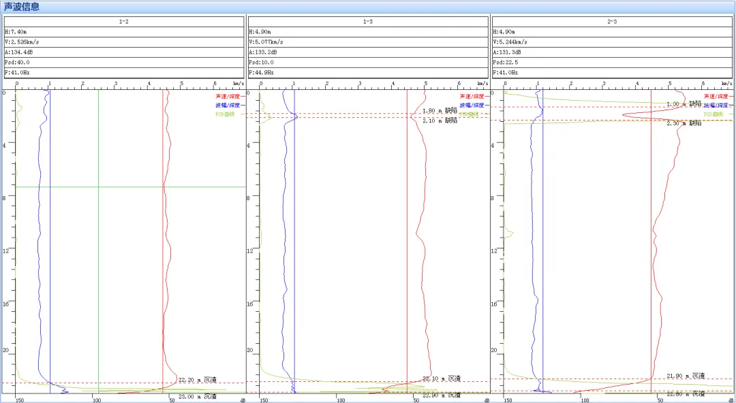This screenshot has height=403, width=736.
Task: Select the 2.30 m 缺陷 defect marker
Action: tap(684, 123)
